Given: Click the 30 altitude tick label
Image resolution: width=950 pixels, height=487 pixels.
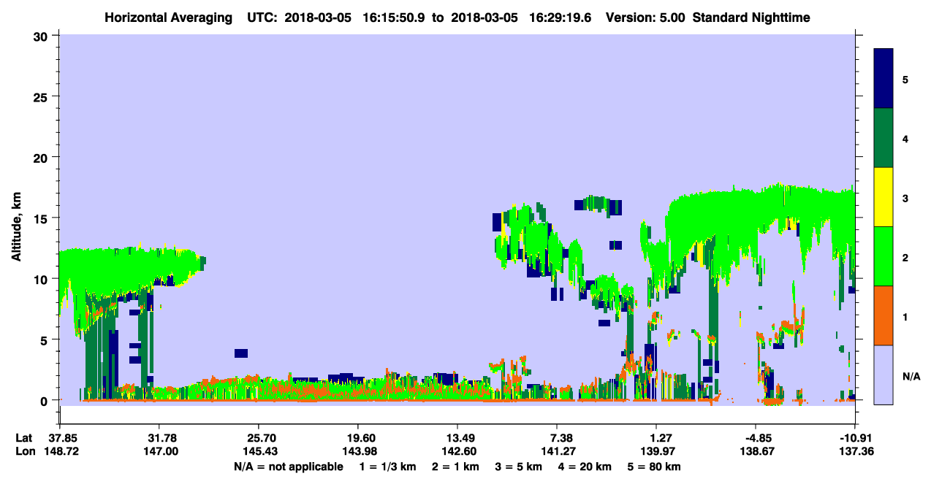Looking at the screenshot, I should 42,36.
